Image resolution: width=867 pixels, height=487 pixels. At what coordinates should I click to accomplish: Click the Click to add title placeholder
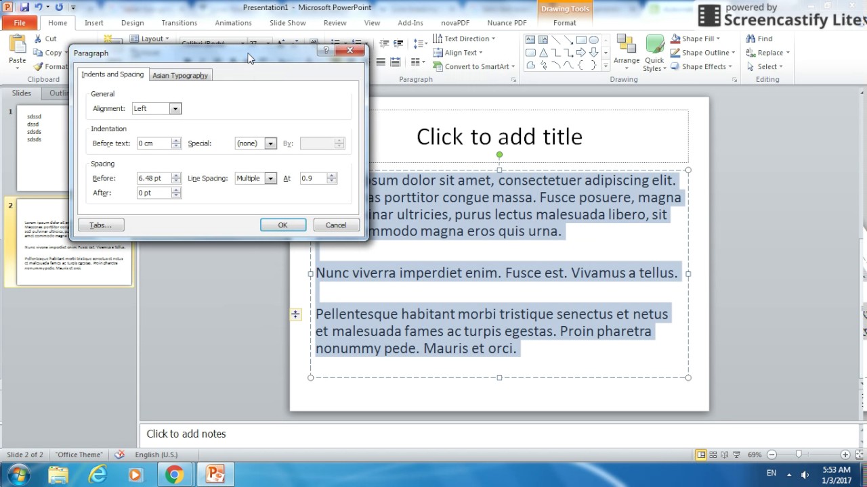point(499,137)
